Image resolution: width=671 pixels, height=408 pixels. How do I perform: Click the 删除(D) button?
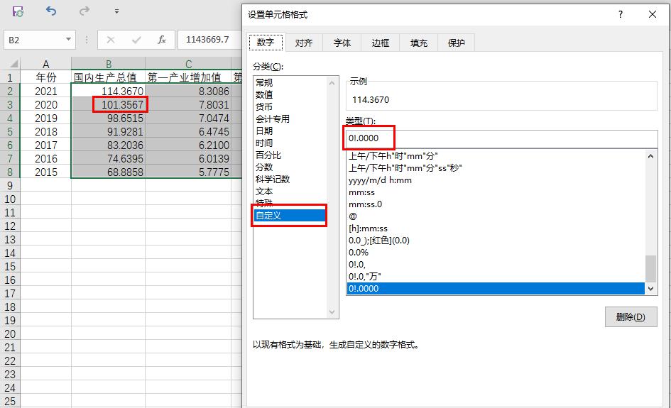[631, 317]
